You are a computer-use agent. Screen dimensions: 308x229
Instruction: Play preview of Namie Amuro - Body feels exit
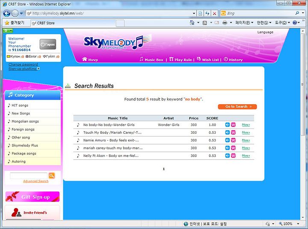click(227, 140)
